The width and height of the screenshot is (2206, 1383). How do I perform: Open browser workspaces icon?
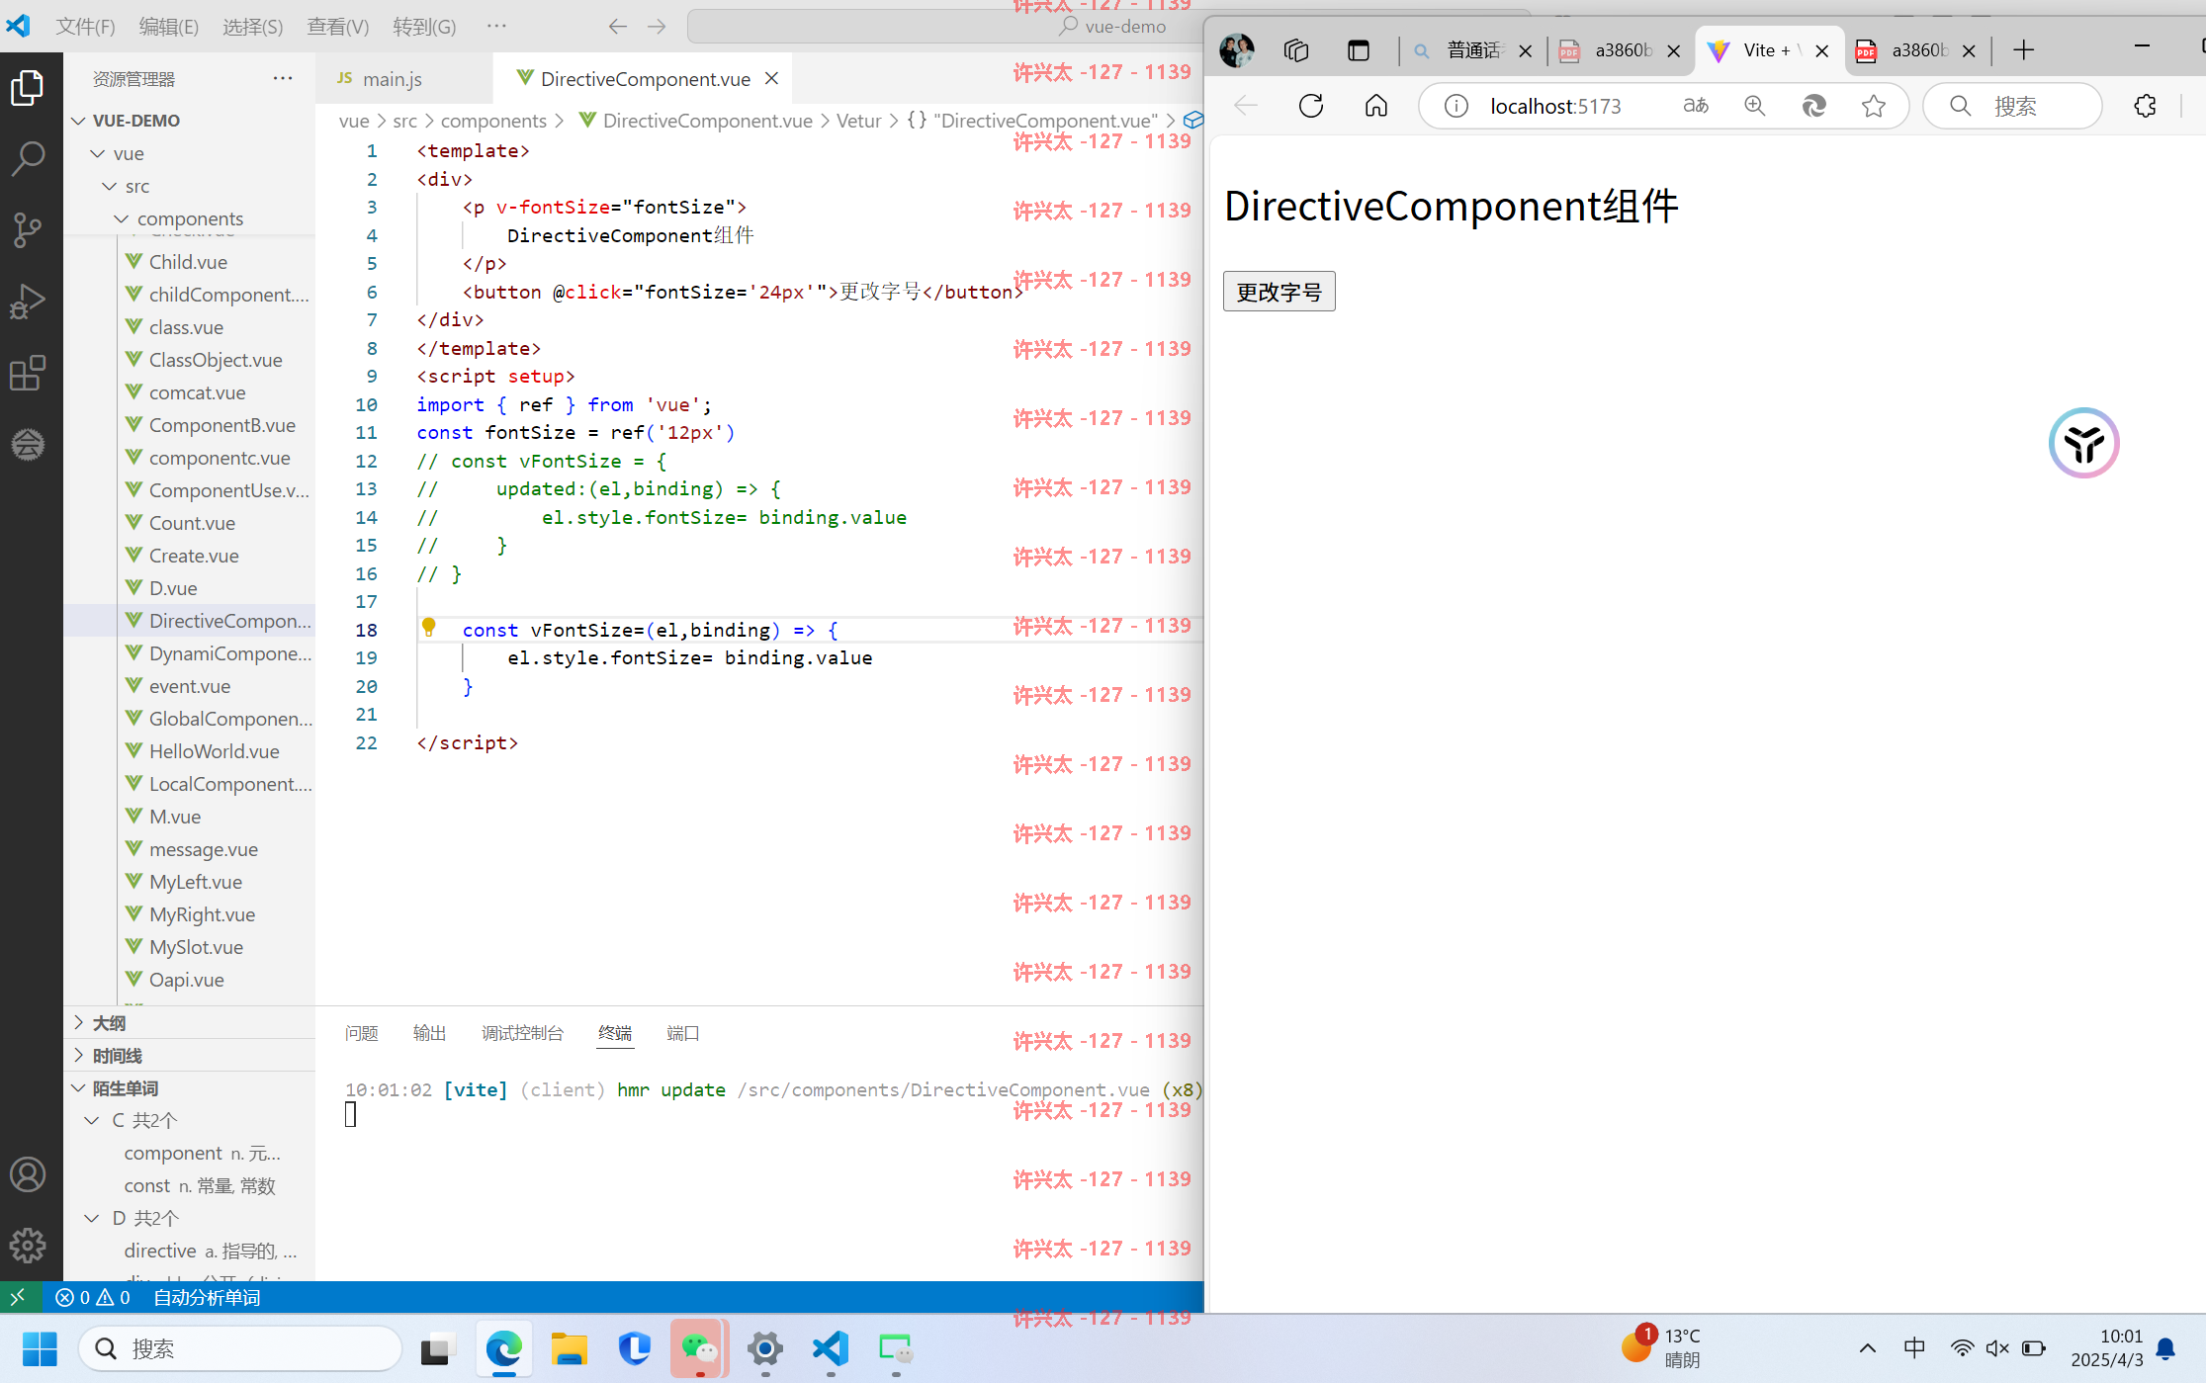click(1296, 49)
